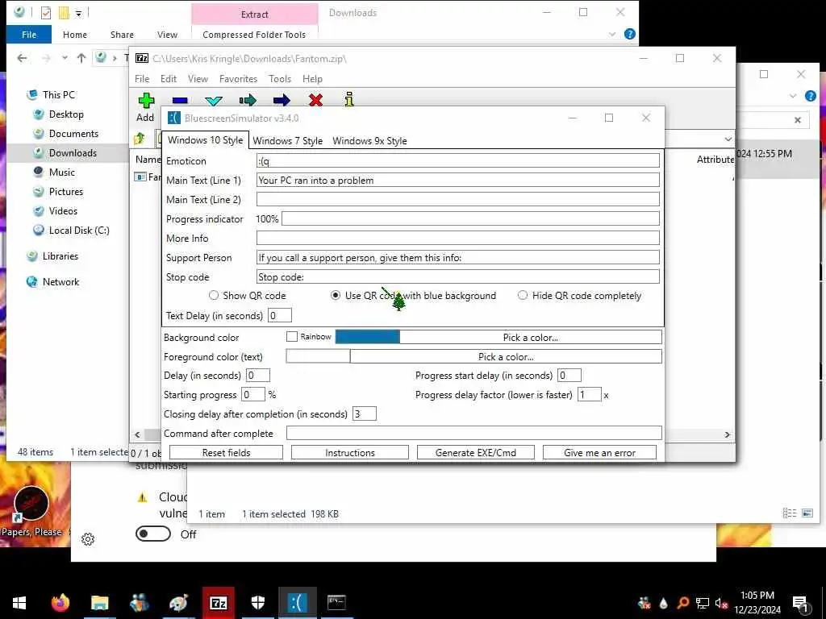
Task: Click the 7-Zip Move blue arrow icon
Action: coord(282,100)
